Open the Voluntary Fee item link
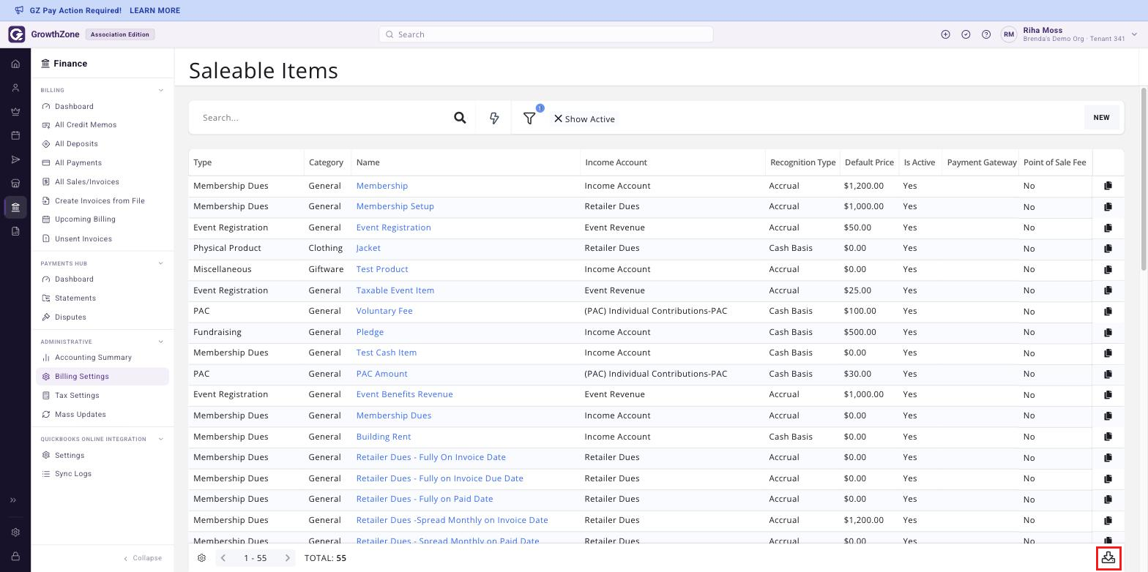 [384, 311]
